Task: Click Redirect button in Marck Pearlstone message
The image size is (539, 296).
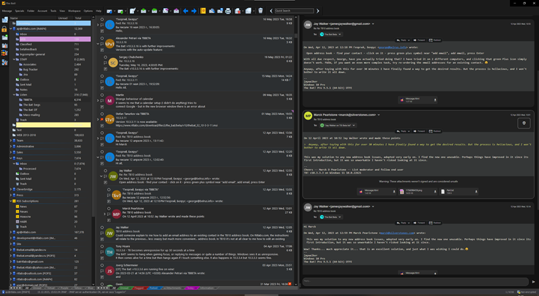Action: coord(435,131)
